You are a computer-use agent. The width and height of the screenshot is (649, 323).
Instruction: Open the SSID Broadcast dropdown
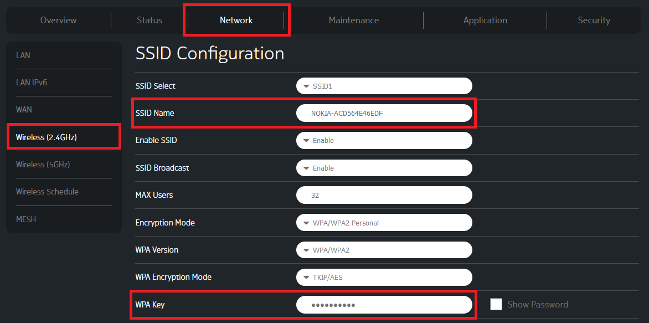(384, 168)
